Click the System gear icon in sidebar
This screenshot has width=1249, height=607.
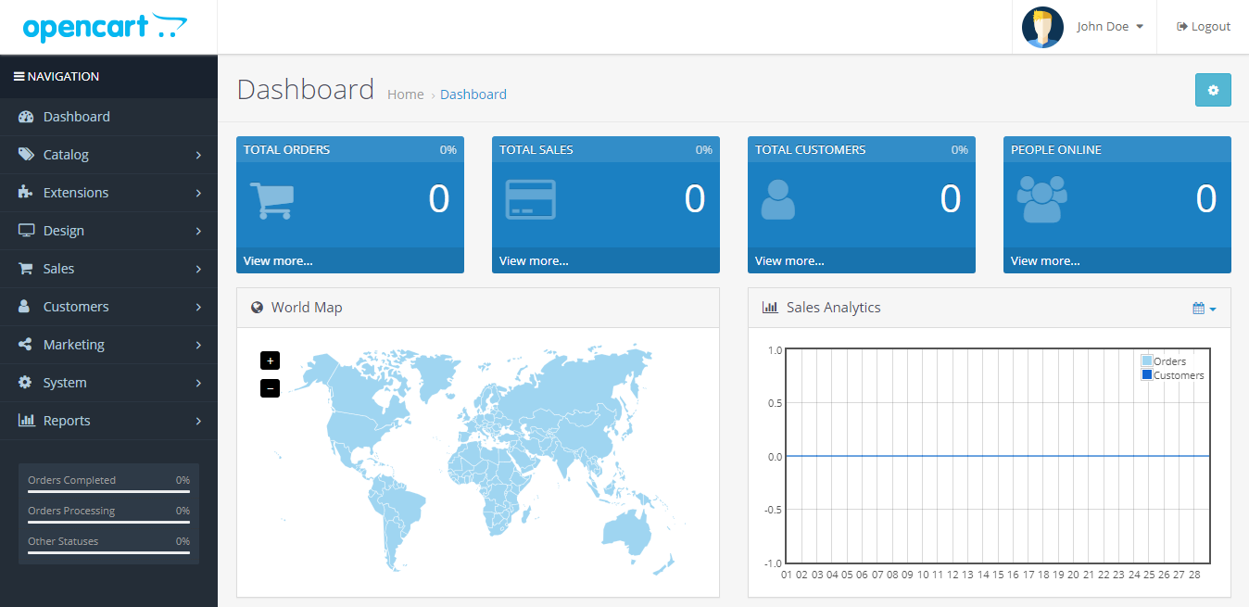point(23,382)
